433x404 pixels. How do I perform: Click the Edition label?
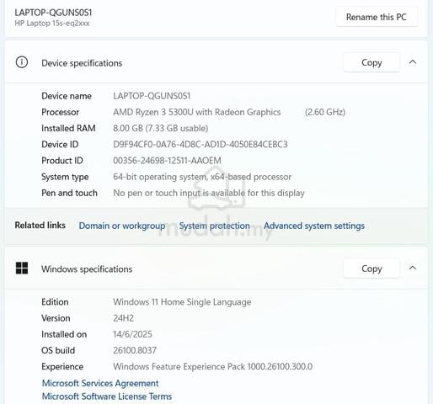(x=55, y=302)
